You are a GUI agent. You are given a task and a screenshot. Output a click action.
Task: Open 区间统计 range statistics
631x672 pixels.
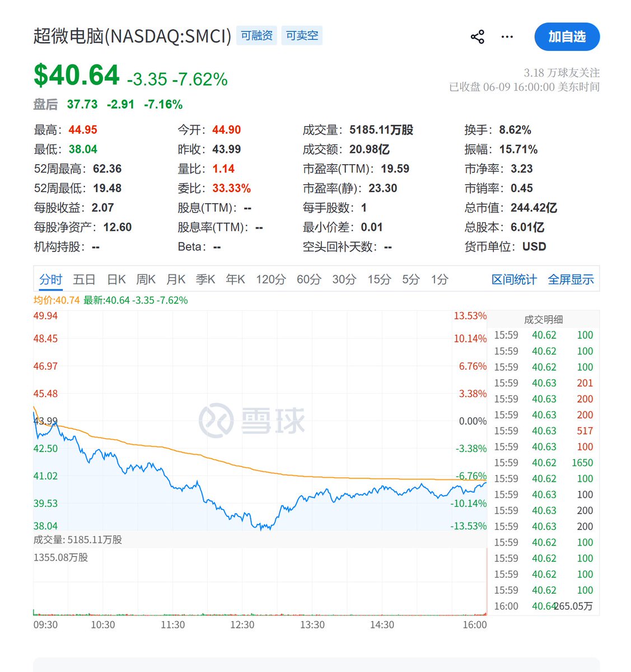coord(514,279)
